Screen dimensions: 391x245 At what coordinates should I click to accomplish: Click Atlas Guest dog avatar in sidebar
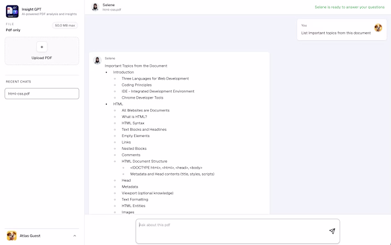coord(12,236)
